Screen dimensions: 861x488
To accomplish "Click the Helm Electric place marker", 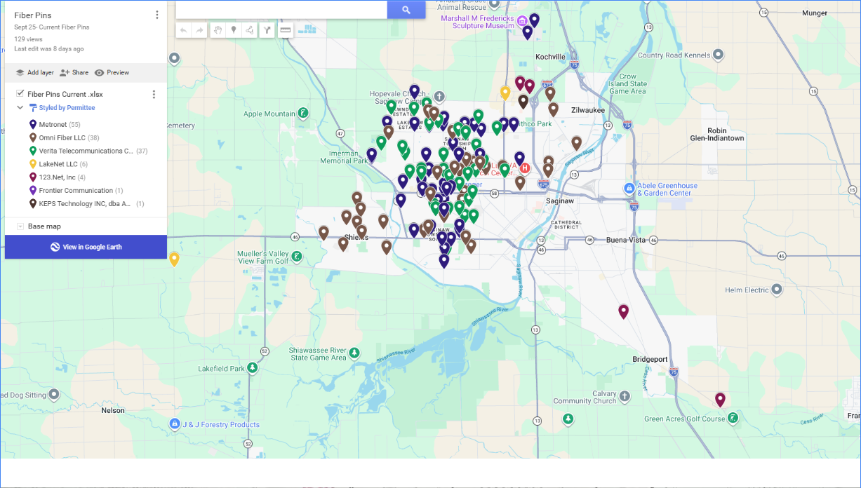I will pos(777,289).
